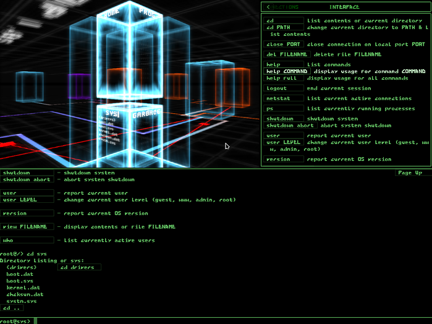
Task: Select boot.sys in the sys directory listing
Action: tap(20, 281)
